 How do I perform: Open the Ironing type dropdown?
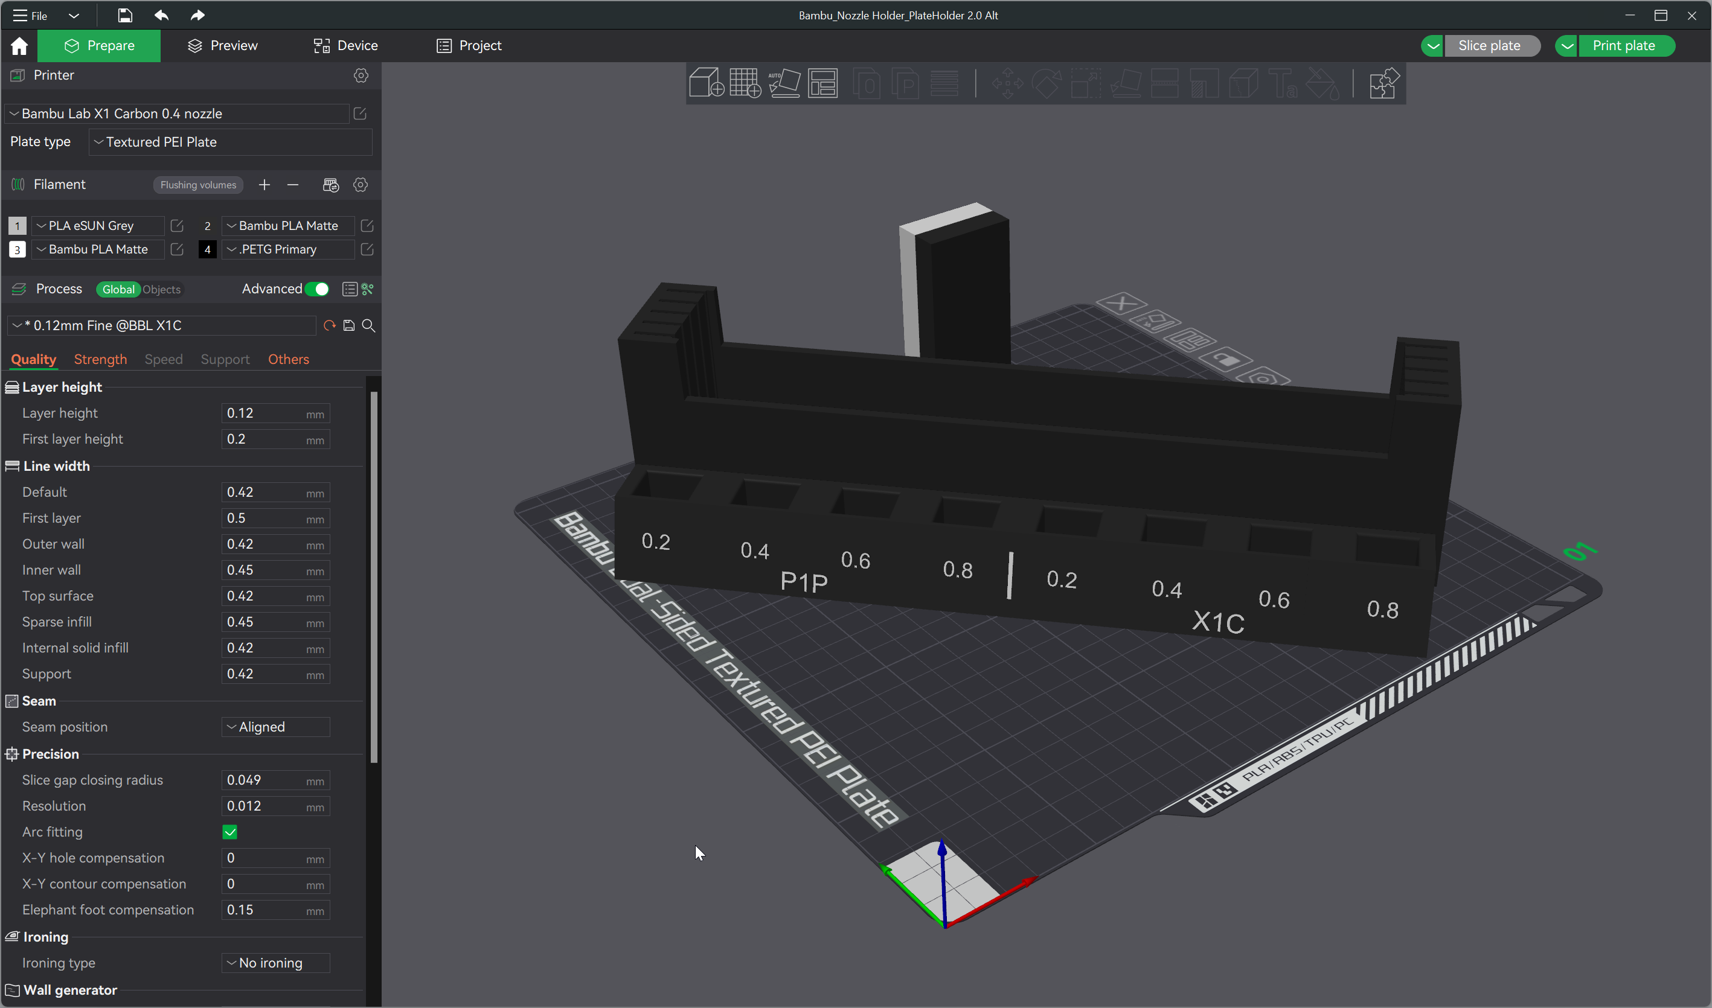click(276, 963)
